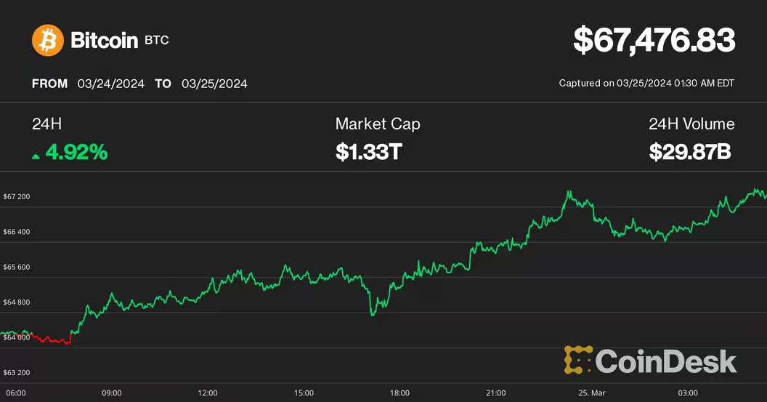Viewport: 767px width, 402px height.
Task: Click the green up-arrow beside 4.92%
Action: 36,155
